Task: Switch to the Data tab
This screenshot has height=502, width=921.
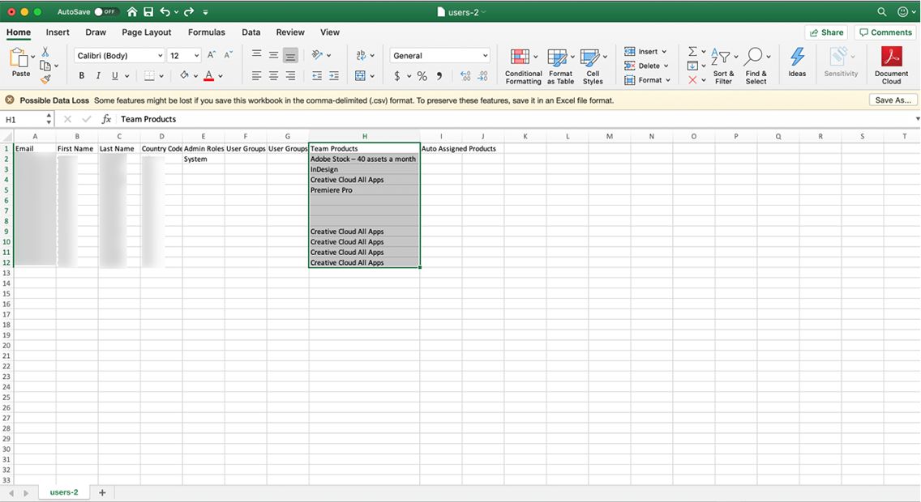Action: point(251,32)
